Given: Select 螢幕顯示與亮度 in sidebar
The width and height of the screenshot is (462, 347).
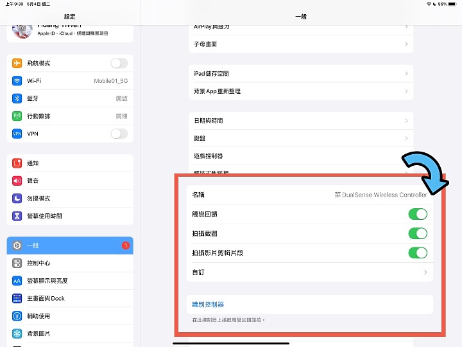Looking at the screenshot, I should point(70,281).
